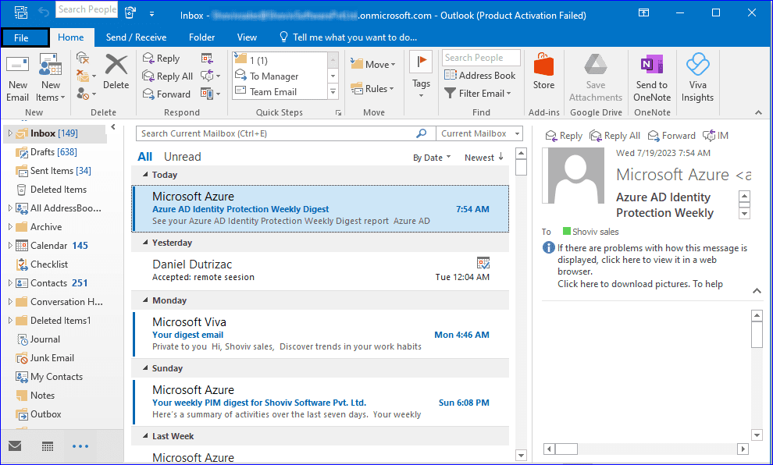The image size is (773, 465).
Task: Show only Unread messages
Action: tap(183, 157)
